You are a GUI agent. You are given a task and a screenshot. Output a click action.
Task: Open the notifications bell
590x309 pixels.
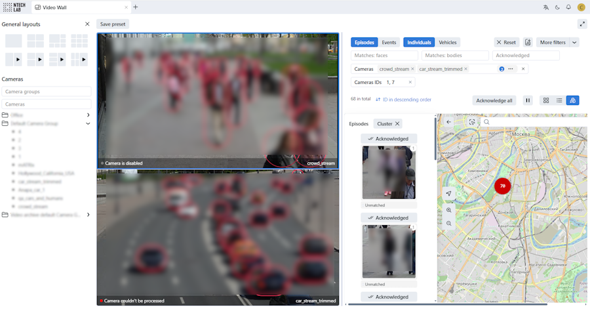568,7
